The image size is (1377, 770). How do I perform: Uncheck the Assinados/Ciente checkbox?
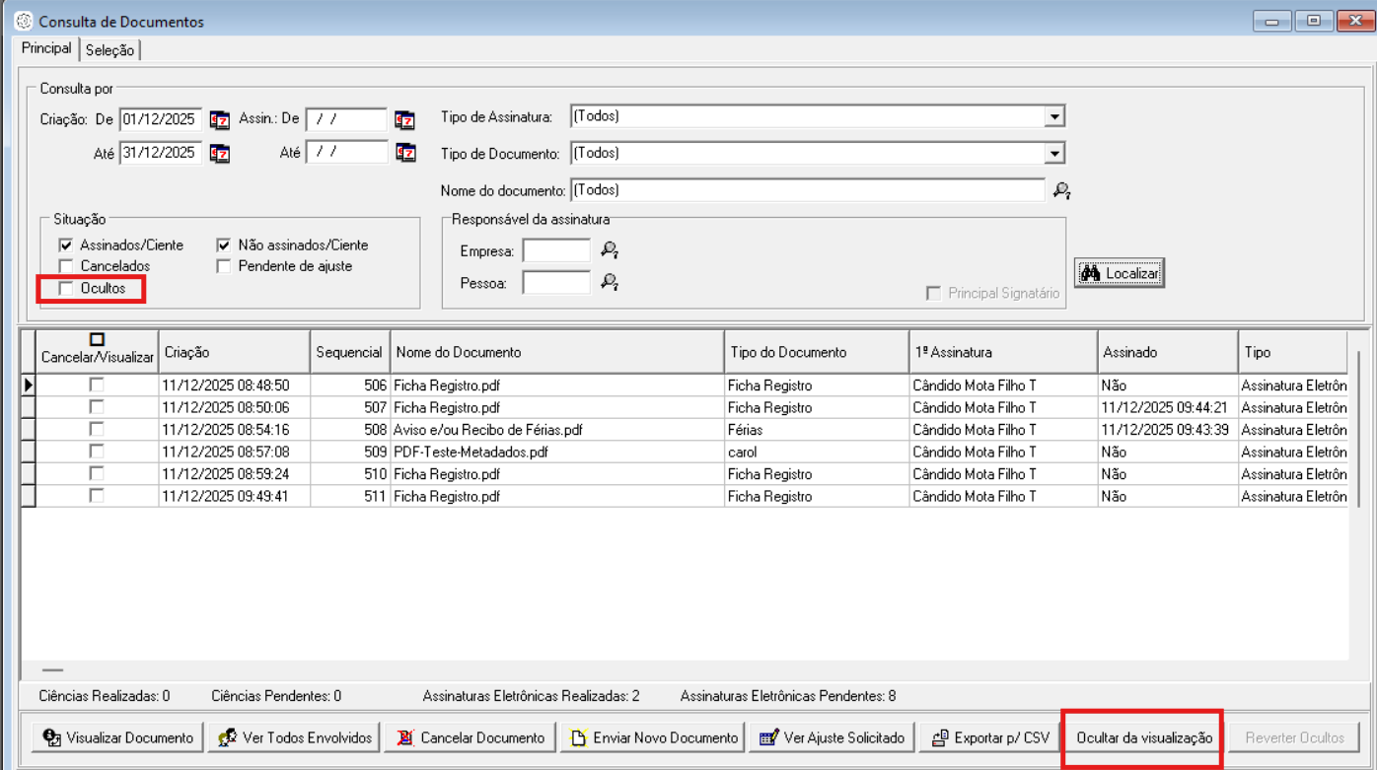pyautogui.click(x=66, y=245)
